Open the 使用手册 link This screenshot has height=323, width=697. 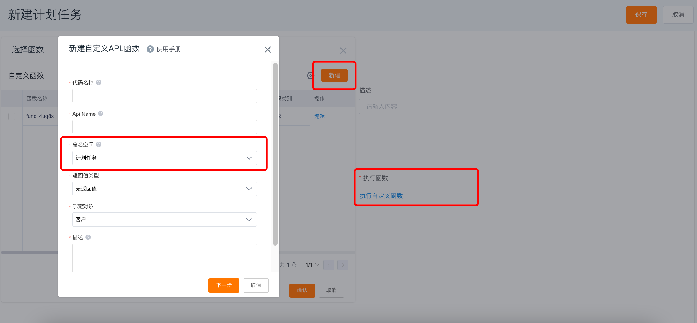tap(169, 49)
